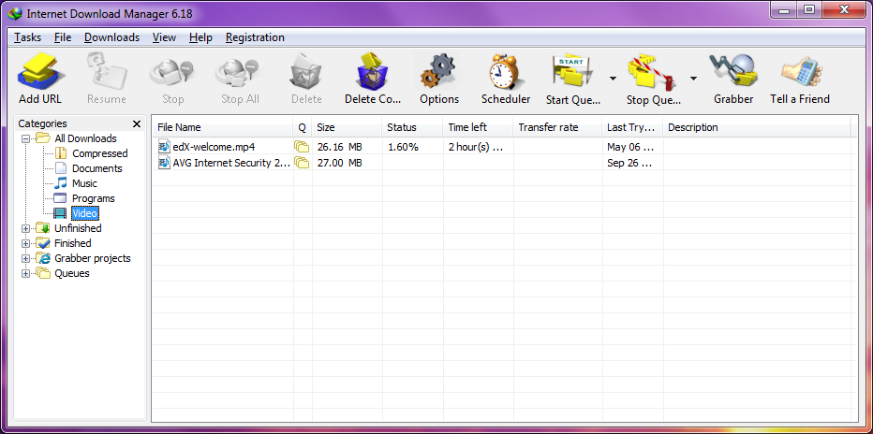Click the Delete toolbar icon
This screenshot has height=434, width=873.
click(x=306, y=72)
